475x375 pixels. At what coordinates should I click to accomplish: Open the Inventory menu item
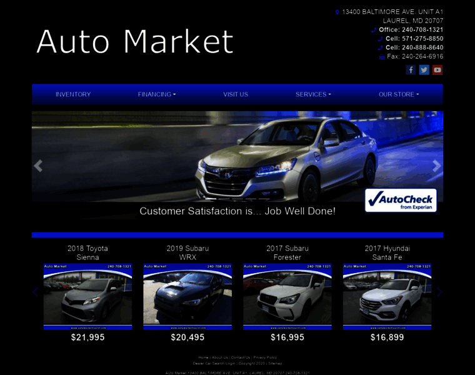(73, 94)
